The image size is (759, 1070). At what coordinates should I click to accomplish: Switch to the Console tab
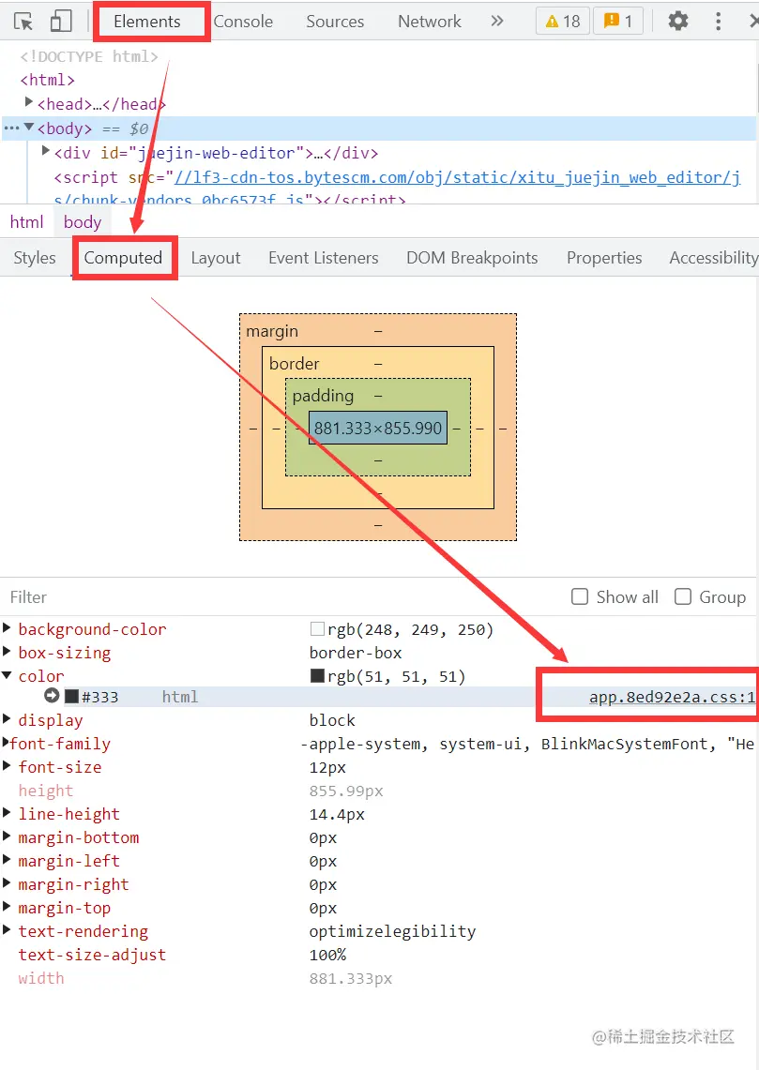tap(243, 22)
